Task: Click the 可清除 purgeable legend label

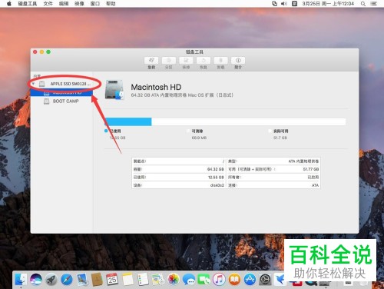Action: tap(197, 131)
